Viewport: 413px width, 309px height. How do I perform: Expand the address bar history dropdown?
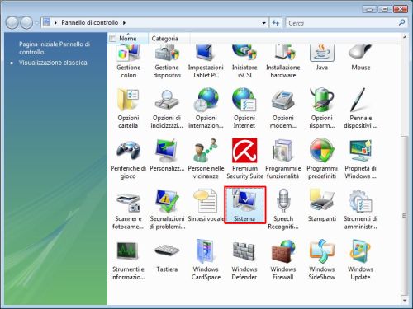pyautogui.click(x=263, y=23)
